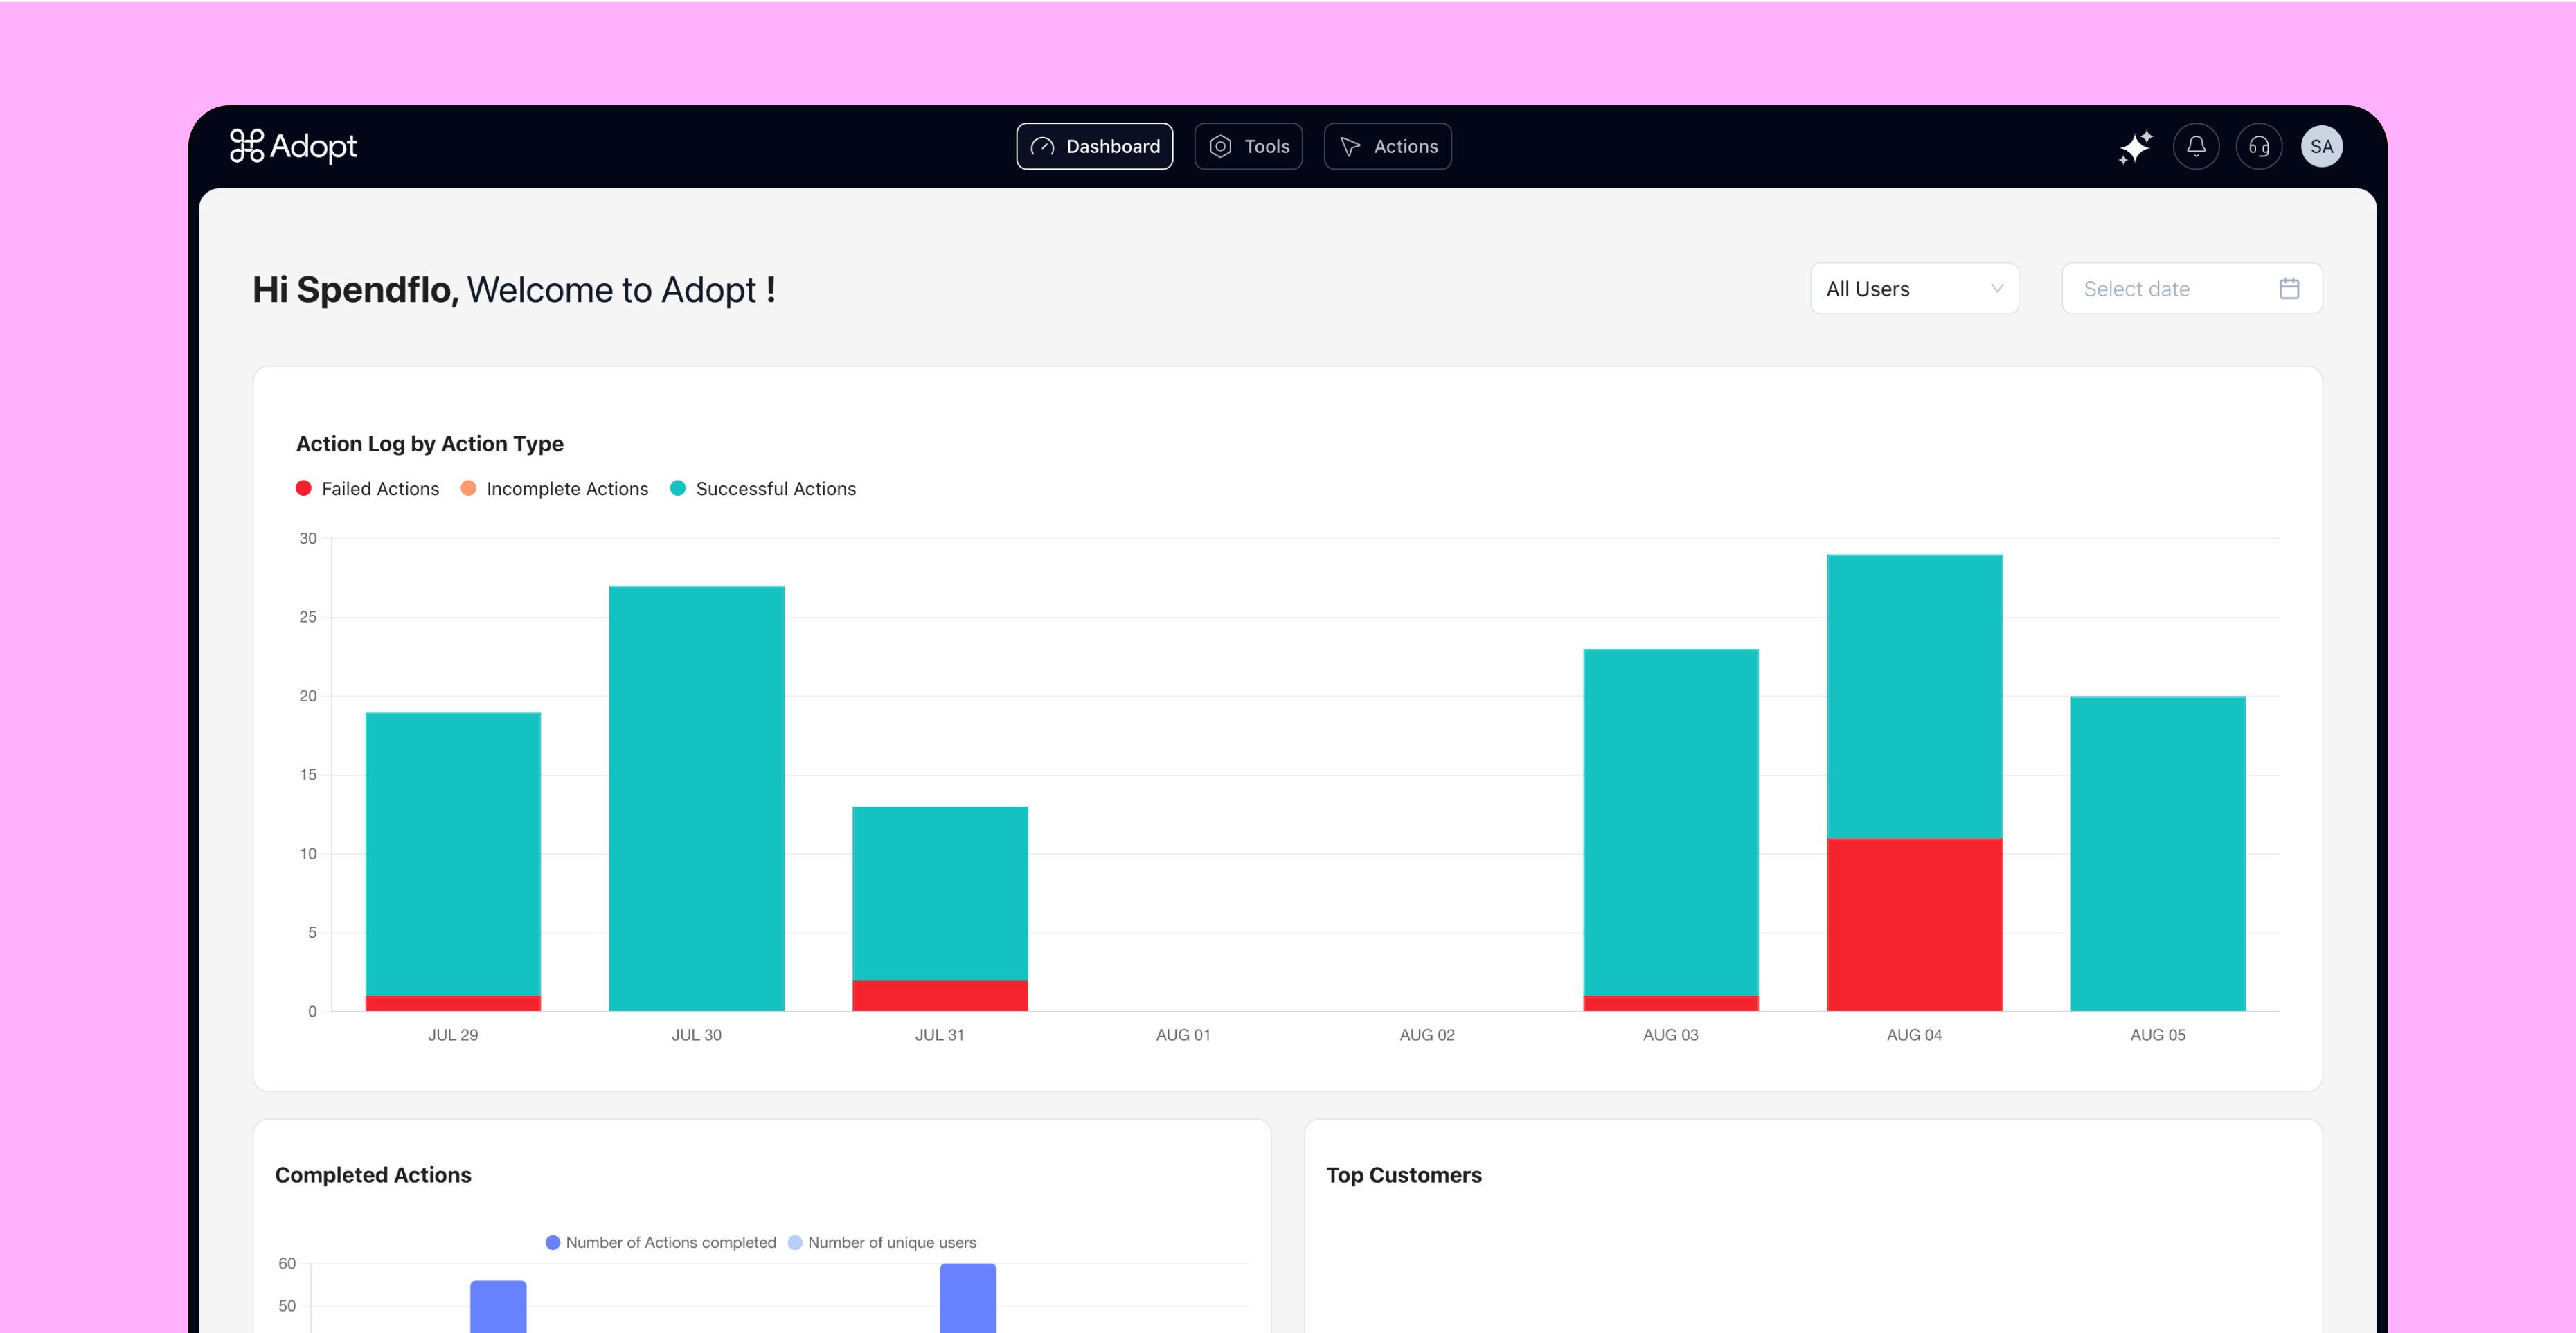Click the AUG 01 axis label

(1183, 1035)
